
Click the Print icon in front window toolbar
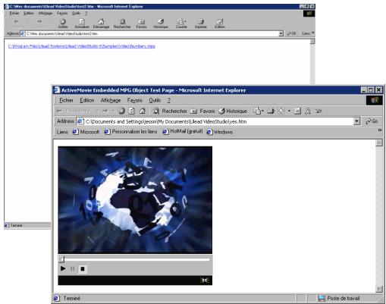coord(271,111)
